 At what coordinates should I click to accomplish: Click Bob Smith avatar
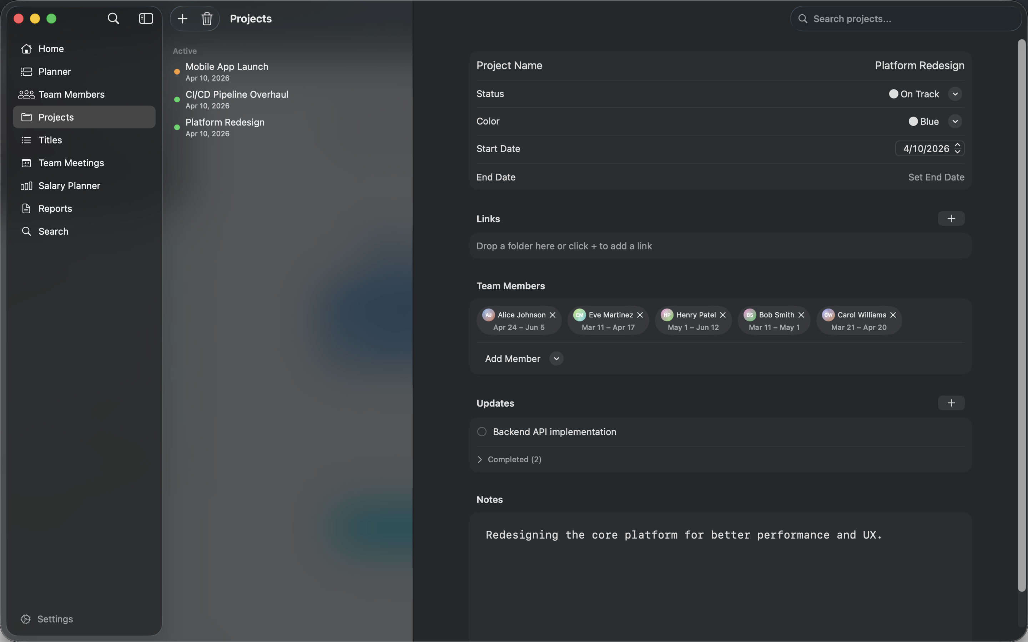750,315
